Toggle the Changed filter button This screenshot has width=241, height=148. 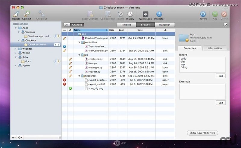pyautogui.click(x=77, y=25)
